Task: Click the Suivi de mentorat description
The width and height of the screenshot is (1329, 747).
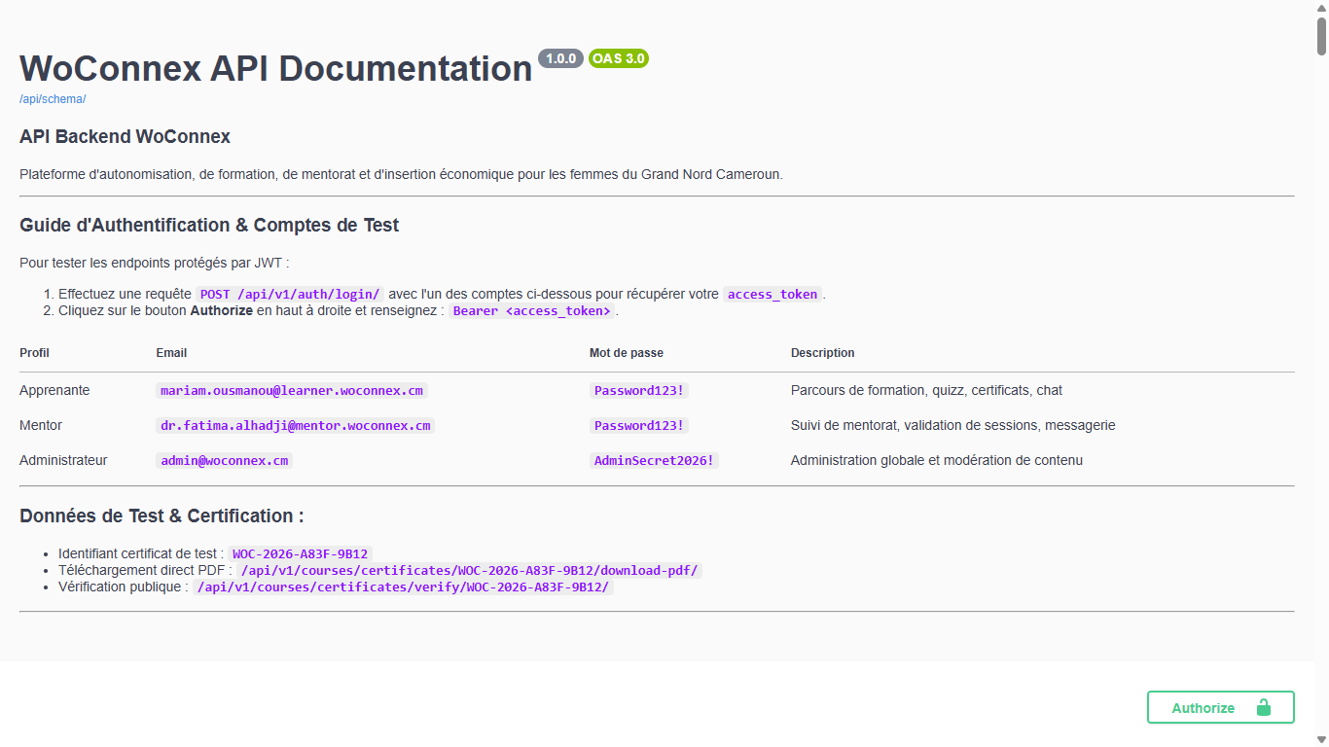Action: [x=953, y=425]
